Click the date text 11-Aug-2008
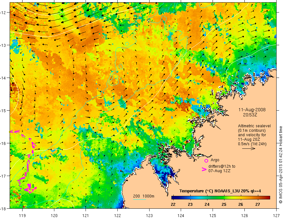The width and height of the screenshot is (283, 218). pos(252,110)
